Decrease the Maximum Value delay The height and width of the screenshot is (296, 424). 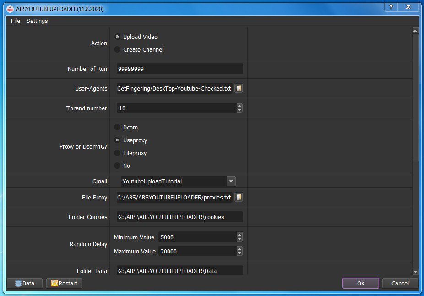tap(239, 253)
